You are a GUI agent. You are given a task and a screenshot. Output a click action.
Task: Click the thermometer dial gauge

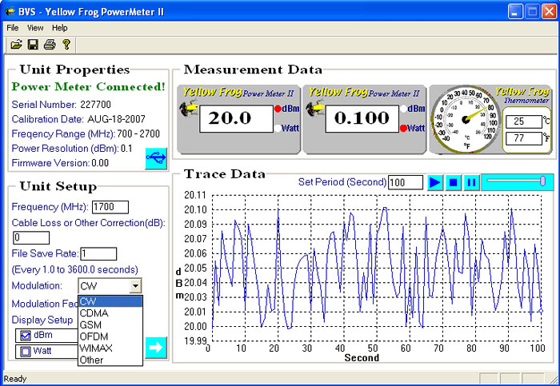(x=465, y=119)
